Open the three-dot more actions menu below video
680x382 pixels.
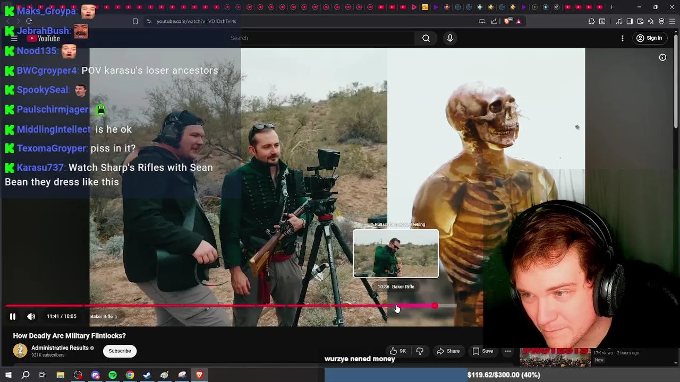(508, 351)
